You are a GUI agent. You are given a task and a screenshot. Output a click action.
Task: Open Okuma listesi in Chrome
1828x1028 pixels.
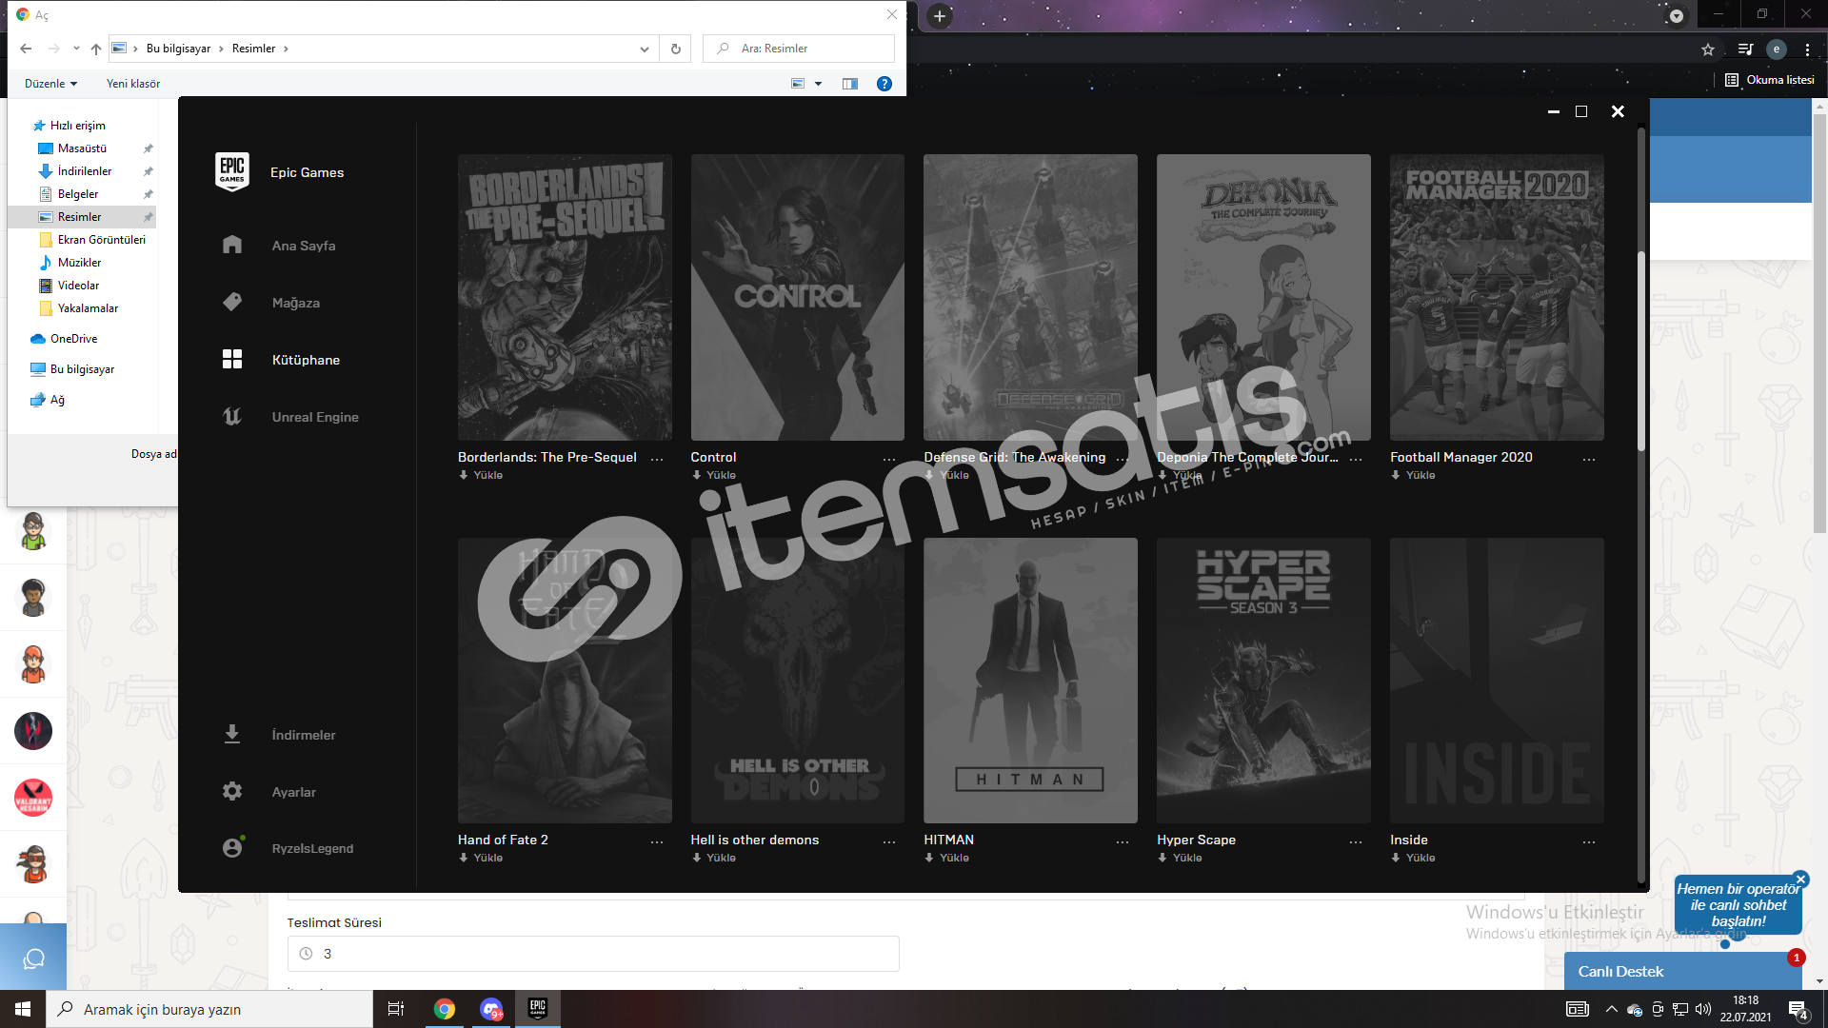click(x=1770, y=80)
